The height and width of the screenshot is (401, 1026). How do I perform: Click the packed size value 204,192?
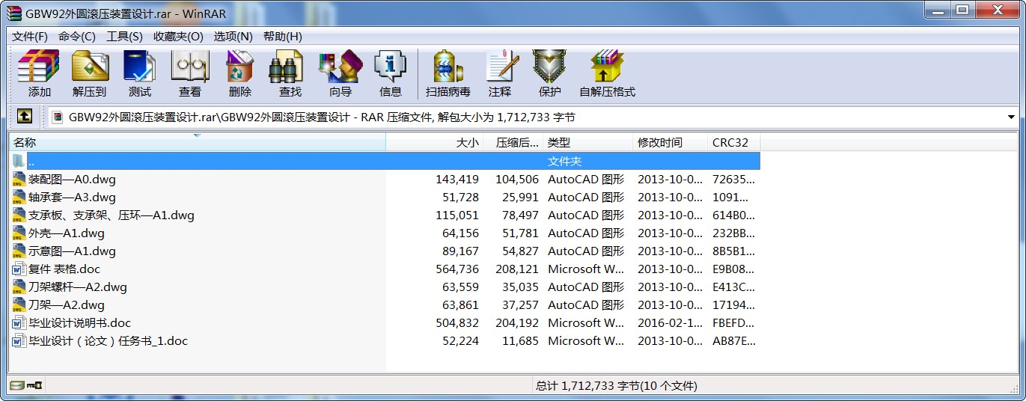click(517, 323)
